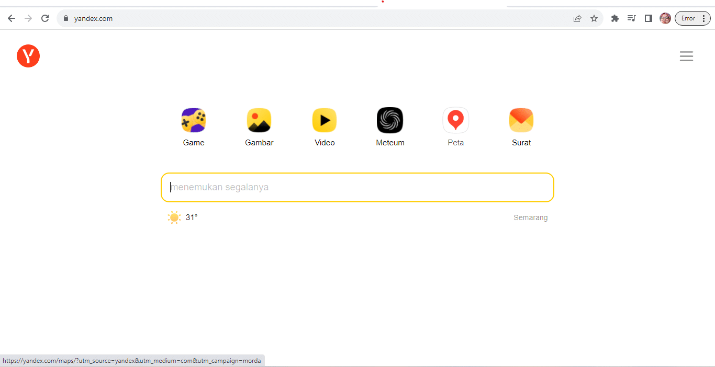Viewport: 715px width, 367px height.
Task: Click the red Yandex logo
Action: point(28,56)
